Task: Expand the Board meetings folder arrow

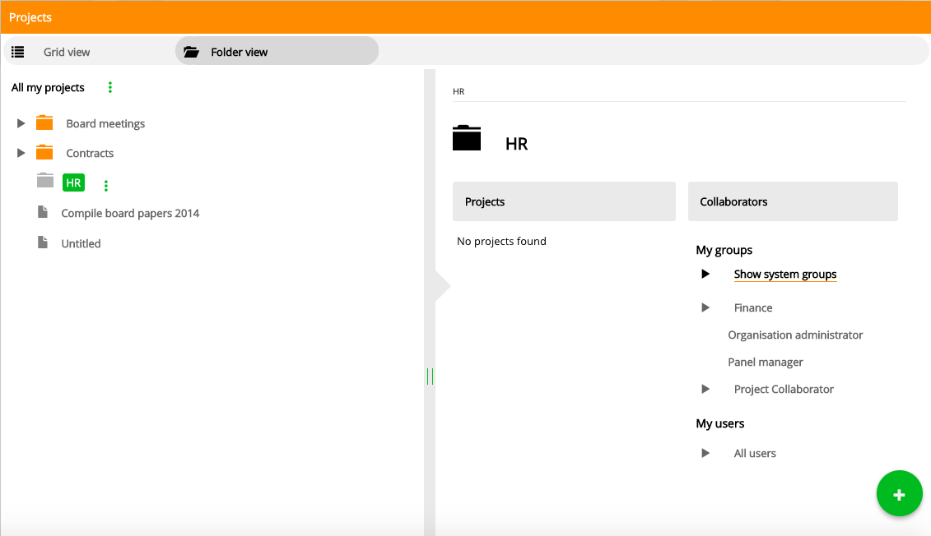Action: tap(21, 123)
